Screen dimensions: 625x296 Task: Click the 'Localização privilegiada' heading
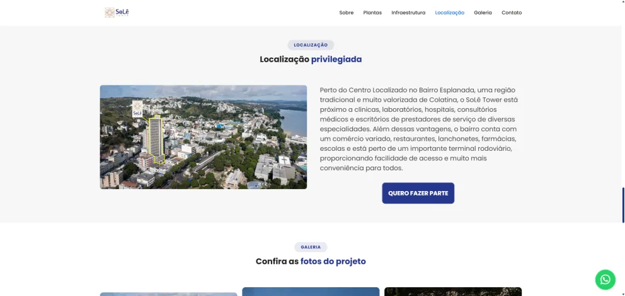[311, 59]
